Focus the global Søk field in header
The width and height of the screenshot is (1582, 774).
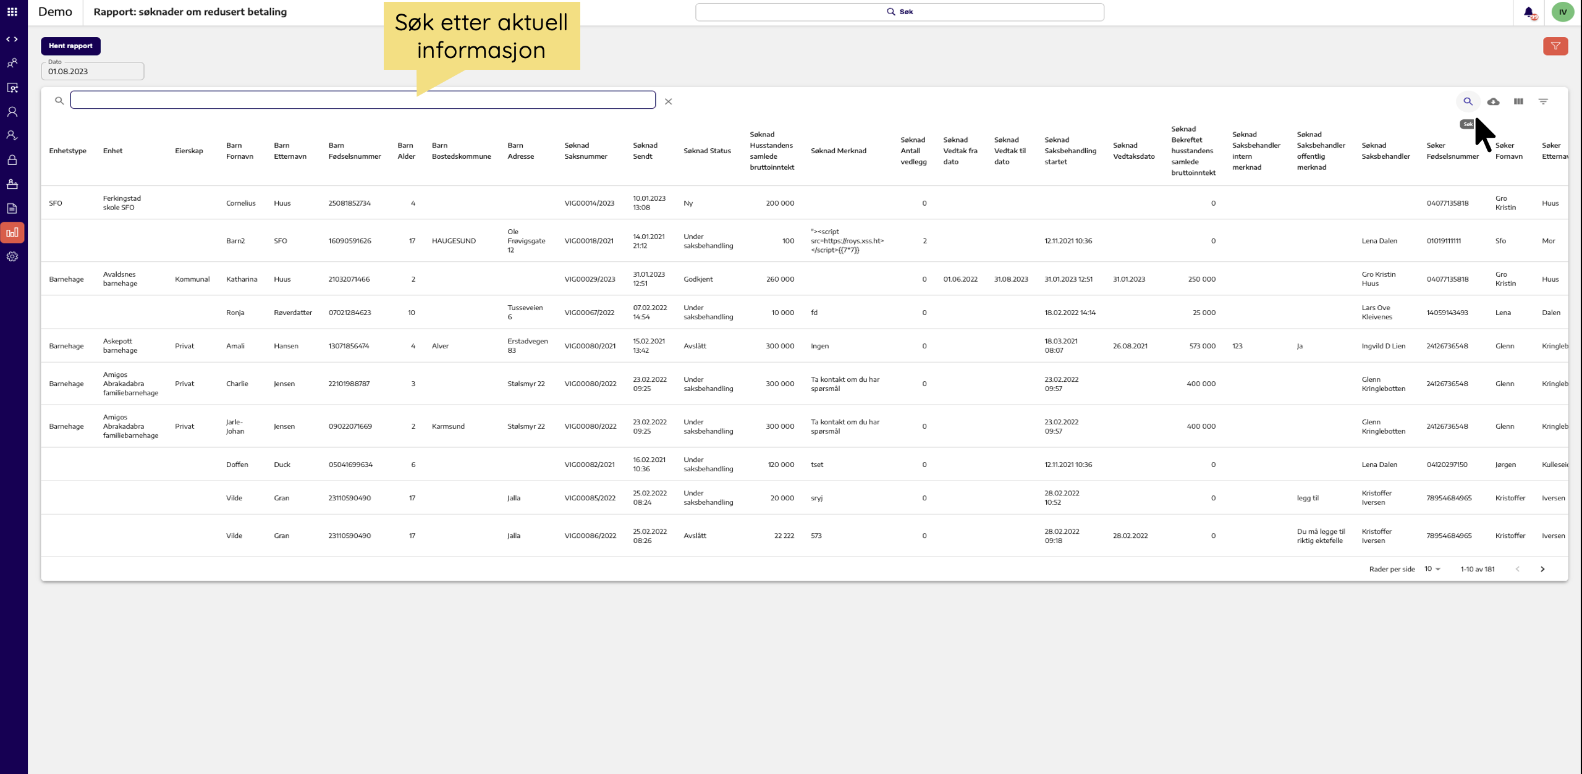click(x=899, y=12)
